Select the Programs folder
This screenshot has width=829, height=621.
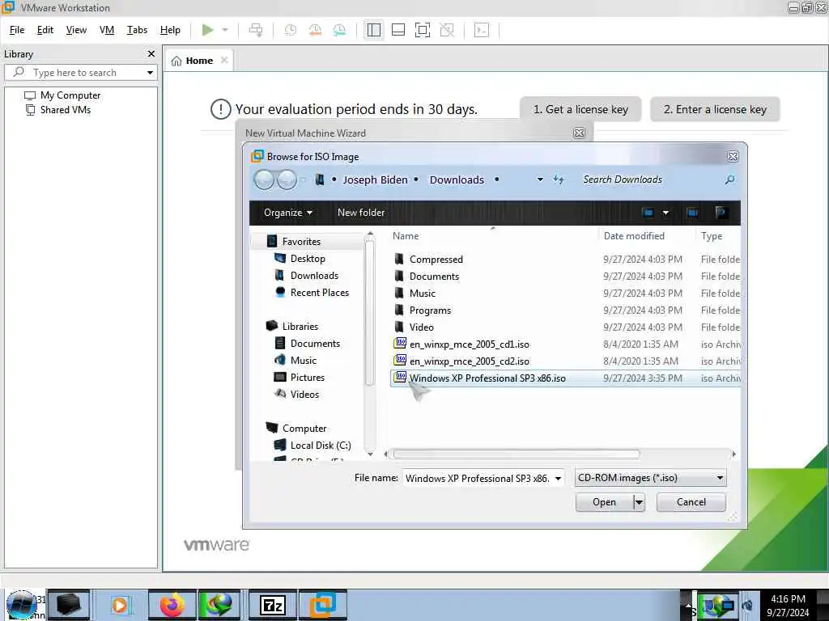pyautogui.click(x=430, y=310)
